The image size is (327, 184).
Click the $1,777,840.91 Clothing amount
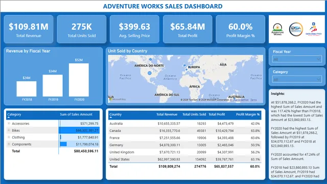pyautogui.click(x=88, y=137)
